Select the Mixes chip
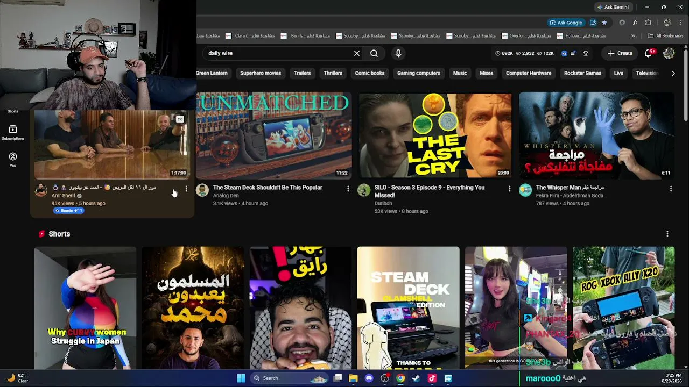 point(487,73)
